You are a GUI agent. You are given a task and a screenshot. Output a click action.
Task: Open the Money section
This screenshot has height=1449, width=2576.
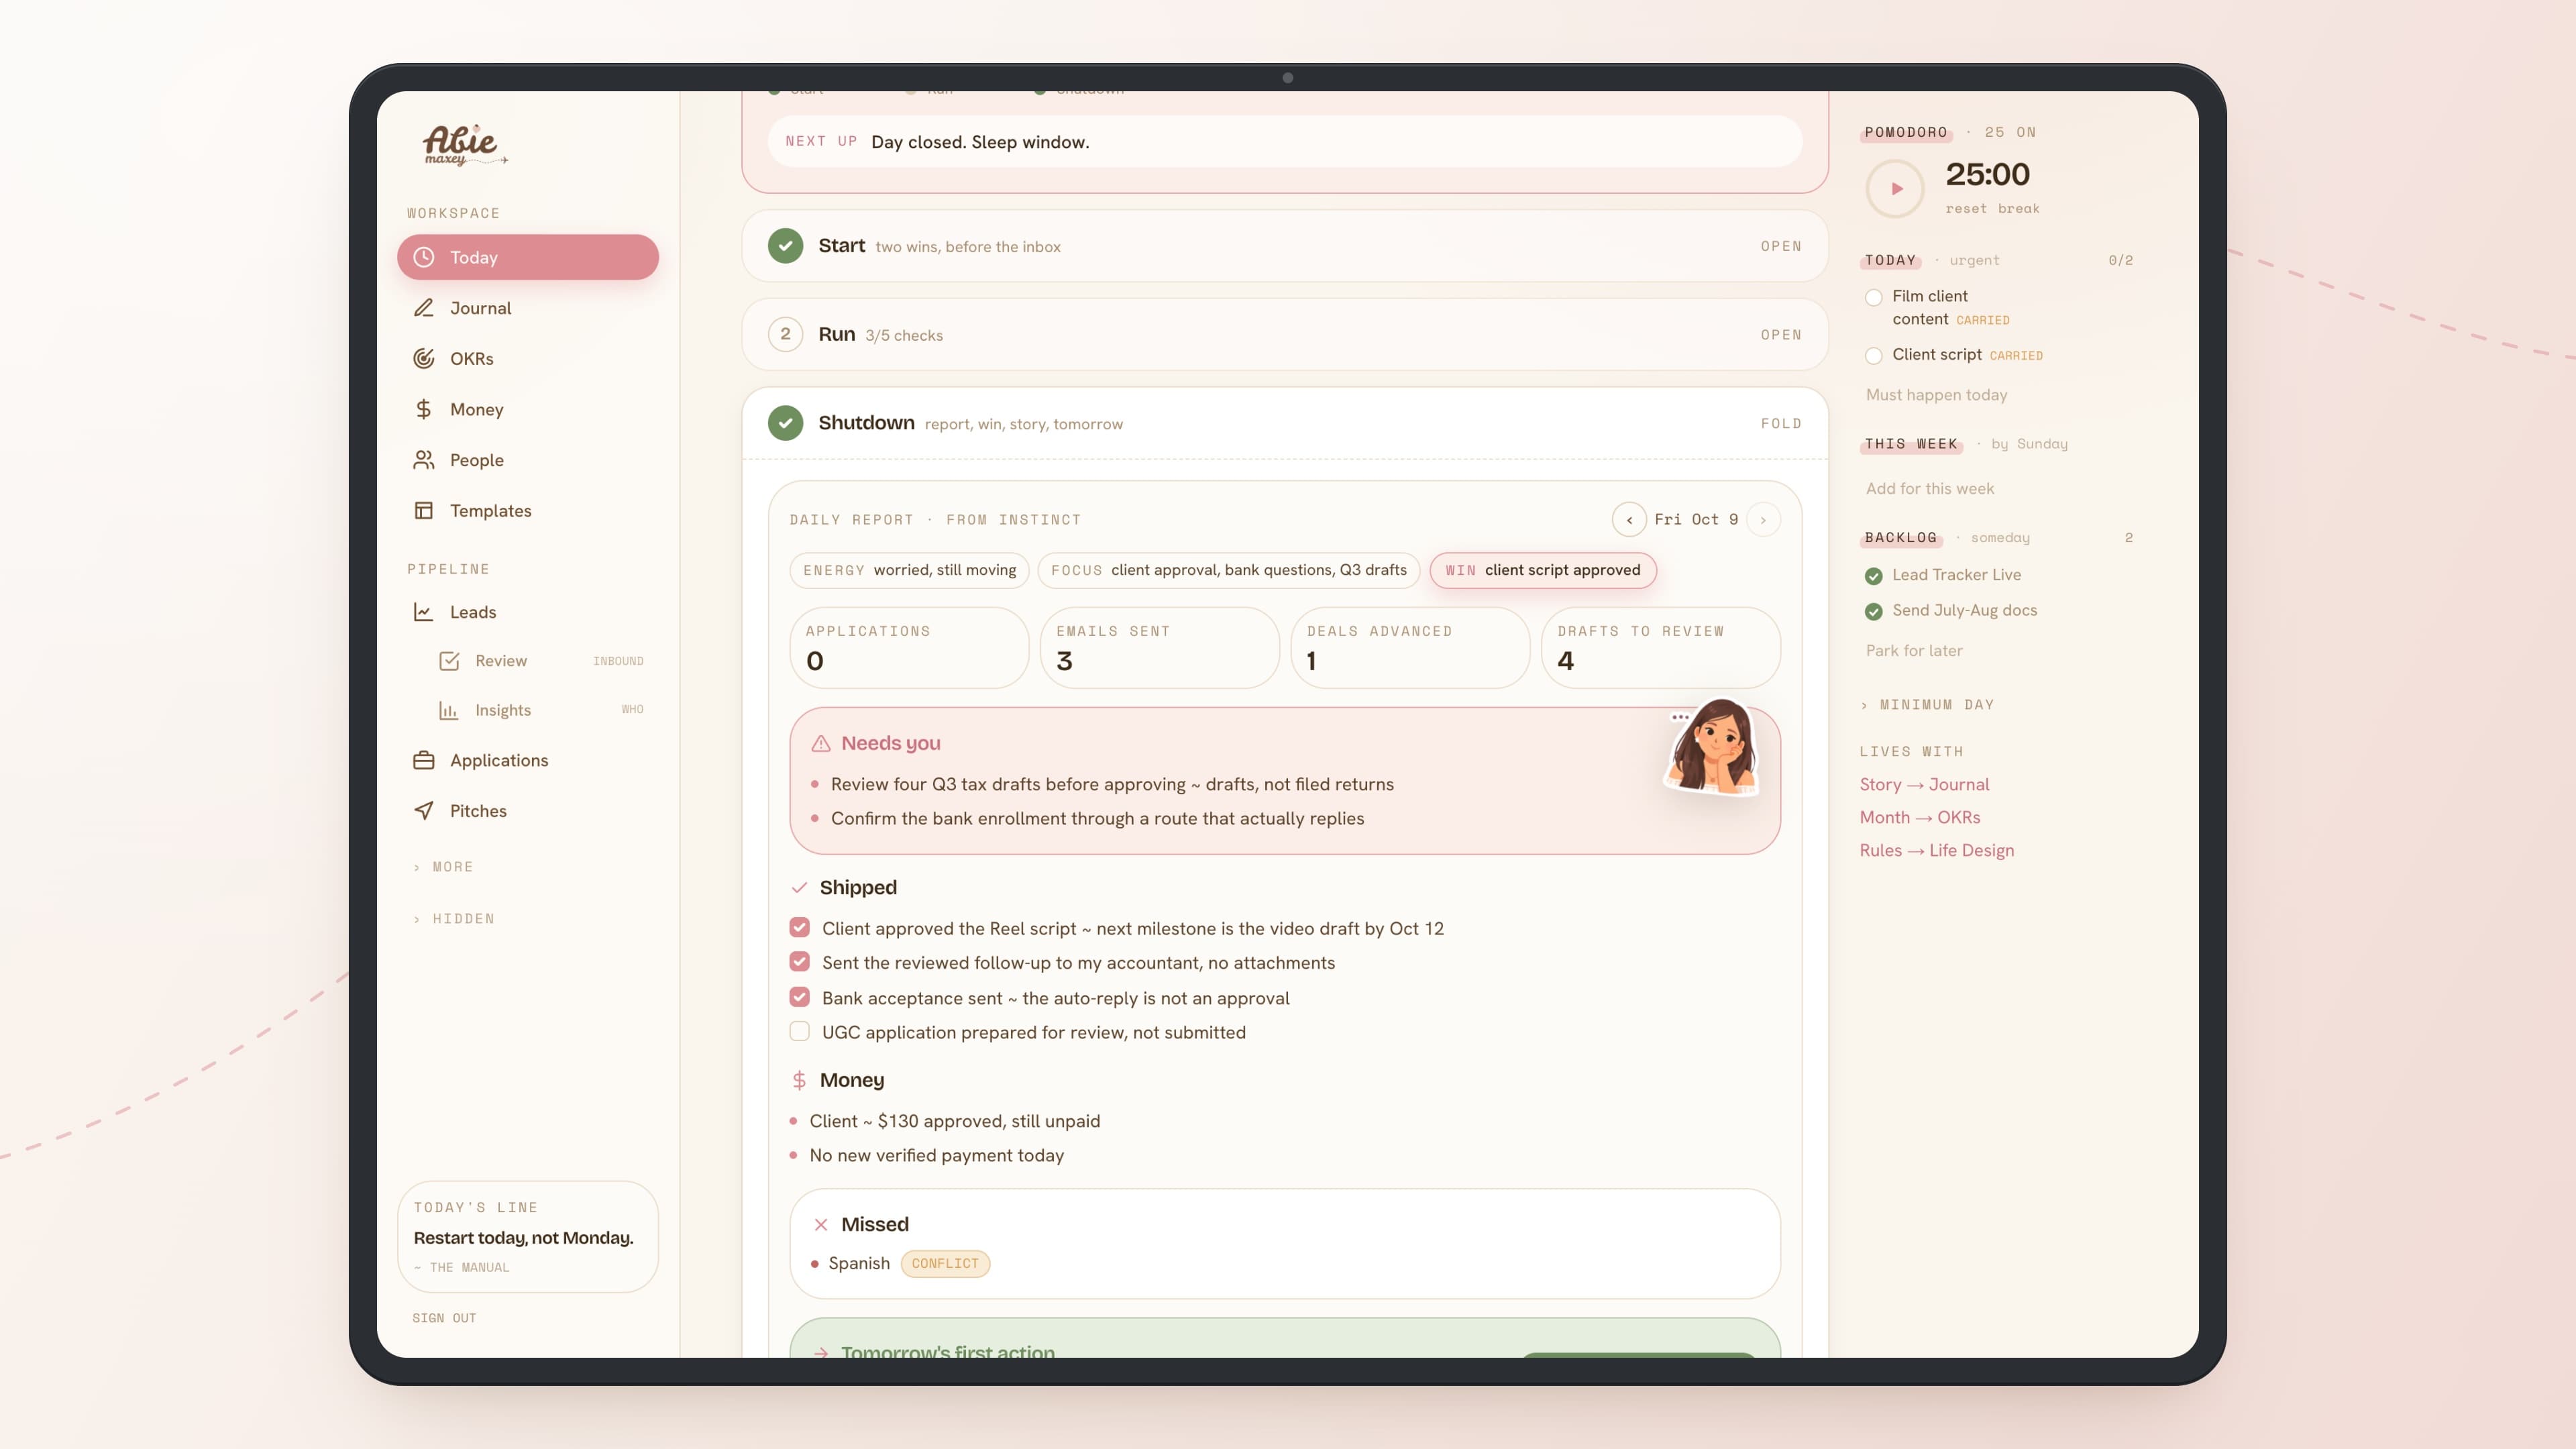[528, 409]
